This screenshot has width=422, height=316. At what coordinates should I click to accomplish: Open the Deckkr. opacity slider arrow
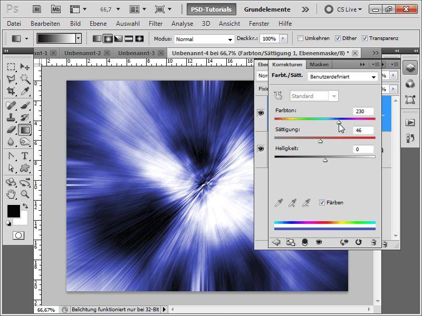pyautogui.click(x=283, y=38)
